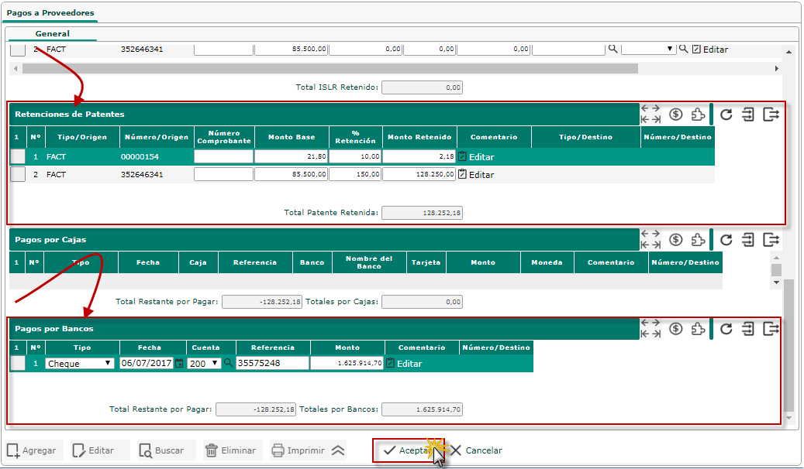Click the horizontal scrollbar under the top grid

pyautogui.click(x=330, y=68)
